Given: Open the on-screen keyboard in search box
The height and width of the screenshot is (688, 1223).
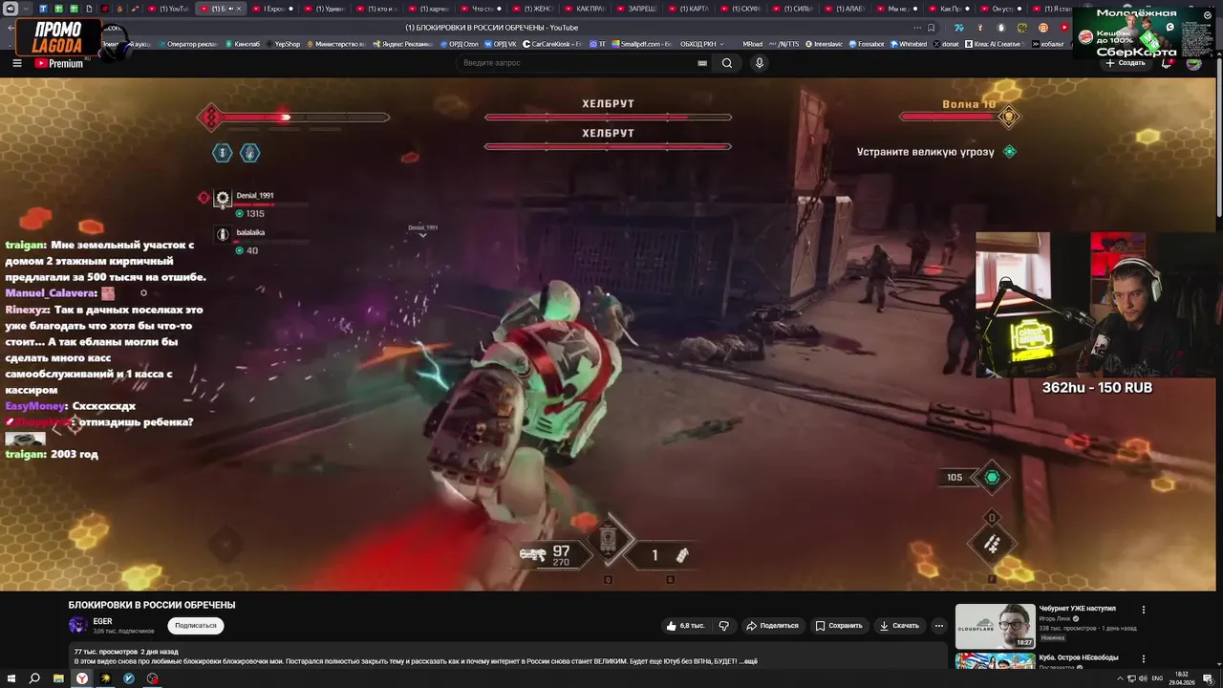Looking at the screenshot, I should (702, 63).
